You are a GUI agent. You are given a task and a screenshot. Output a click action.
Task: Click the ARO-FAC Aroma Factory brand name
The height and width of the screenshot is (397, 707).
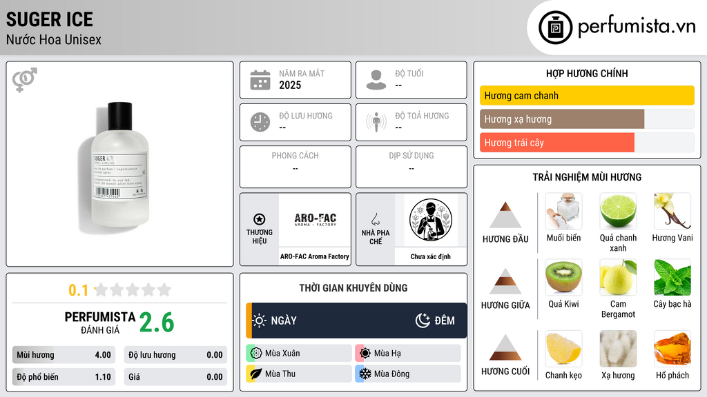[315, 256]
